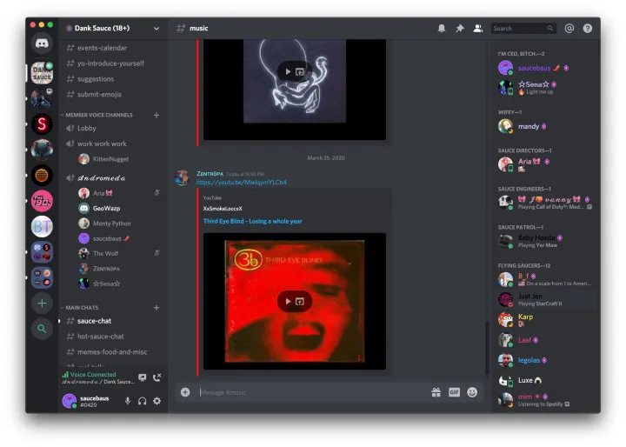The height and width of the screenshot is (447, 626).
Task: Open the BT server icon
Action: pos(42,226)
